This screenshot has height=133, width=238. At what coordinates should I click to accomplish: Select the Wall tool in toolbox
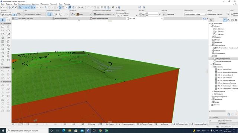click(x=3, y=27)
